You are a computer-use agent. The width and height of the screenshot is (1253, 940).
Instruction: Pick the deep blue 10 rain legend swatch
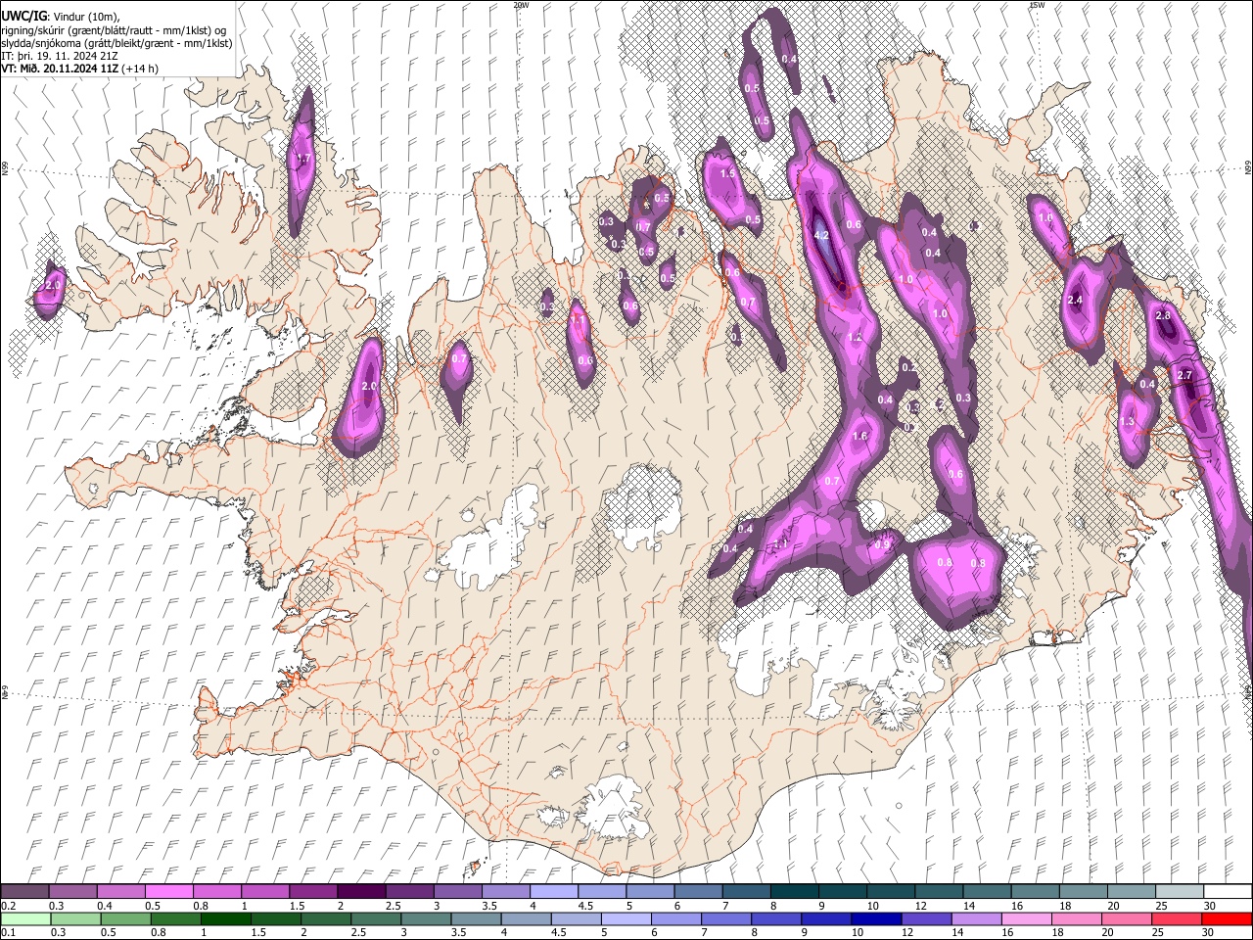click(x=876, y=918)
